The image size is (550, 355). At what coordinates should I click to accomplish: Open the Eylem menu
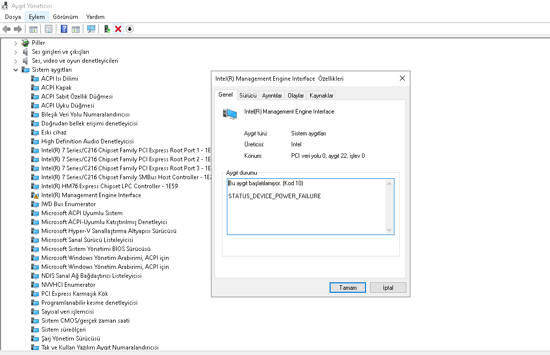36,17
